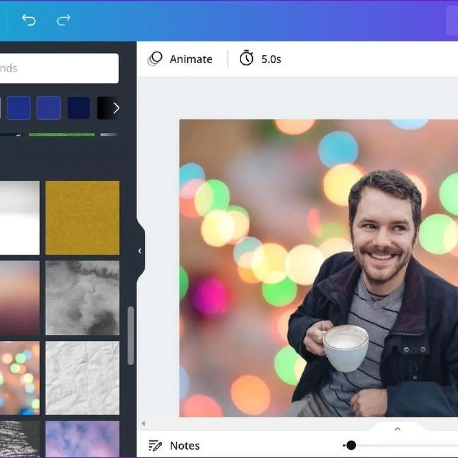Collapse the side panel with arrow handle
458x458 pixels.
point(140,251)
